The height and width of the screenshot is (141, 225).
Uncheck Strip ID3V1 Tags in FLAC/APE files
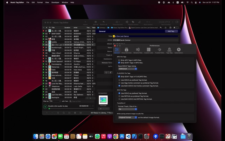(119, 76)
